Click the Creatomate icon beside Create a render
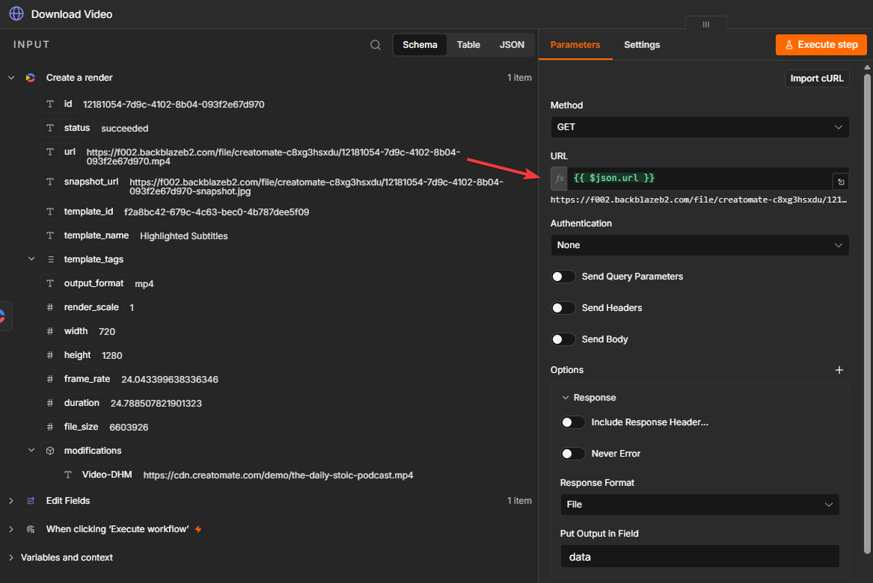873x583 pixels. (x=31, y=78)
